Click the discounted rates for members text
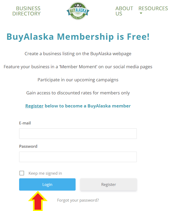The height and width of the screenshot is (211, 169). [x=78, y=93]
